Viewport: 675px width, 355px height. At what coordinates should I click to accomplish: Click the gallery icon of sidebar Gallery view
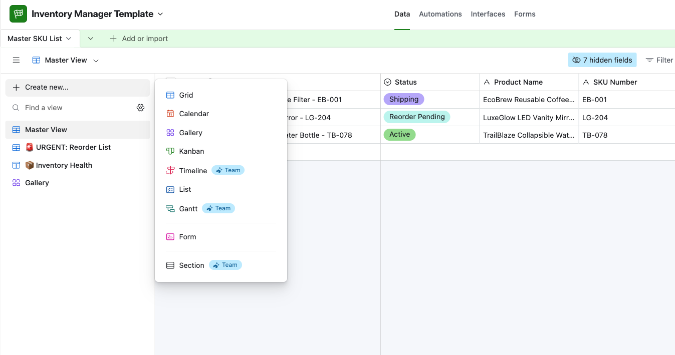(16, 183)
